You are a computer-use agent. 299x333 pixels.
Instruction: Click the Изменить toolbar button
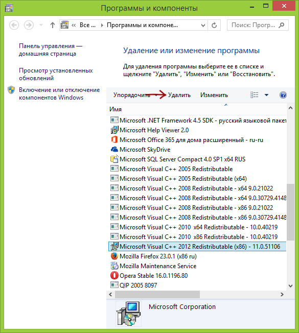214,95
